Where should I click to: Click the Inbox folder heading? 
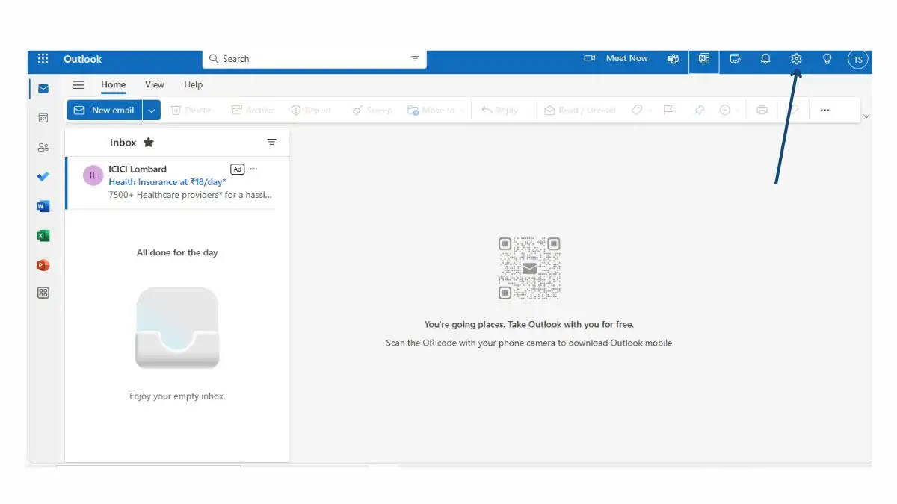click(123, 142)
